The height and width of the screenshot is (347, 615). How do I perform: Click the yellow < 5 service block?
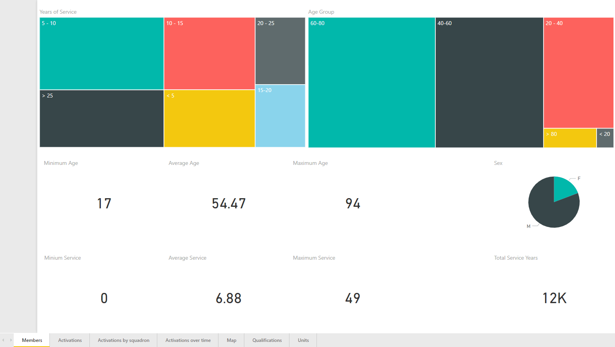pyautogui.click(x=209, y=119)
